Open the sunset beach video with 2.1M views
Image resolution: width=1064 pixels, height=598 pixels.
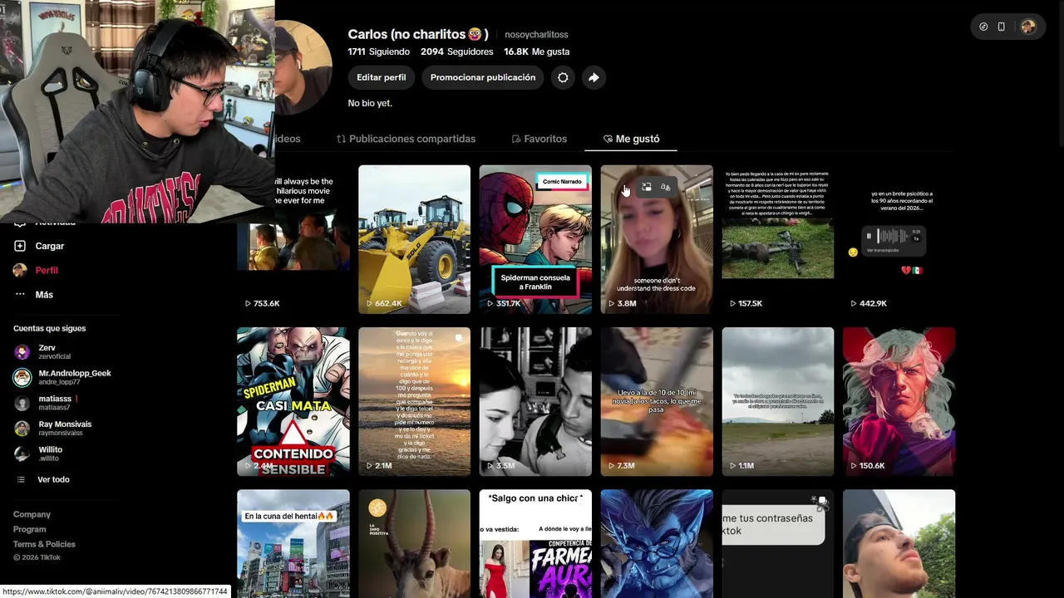click(x=414, y=401)
